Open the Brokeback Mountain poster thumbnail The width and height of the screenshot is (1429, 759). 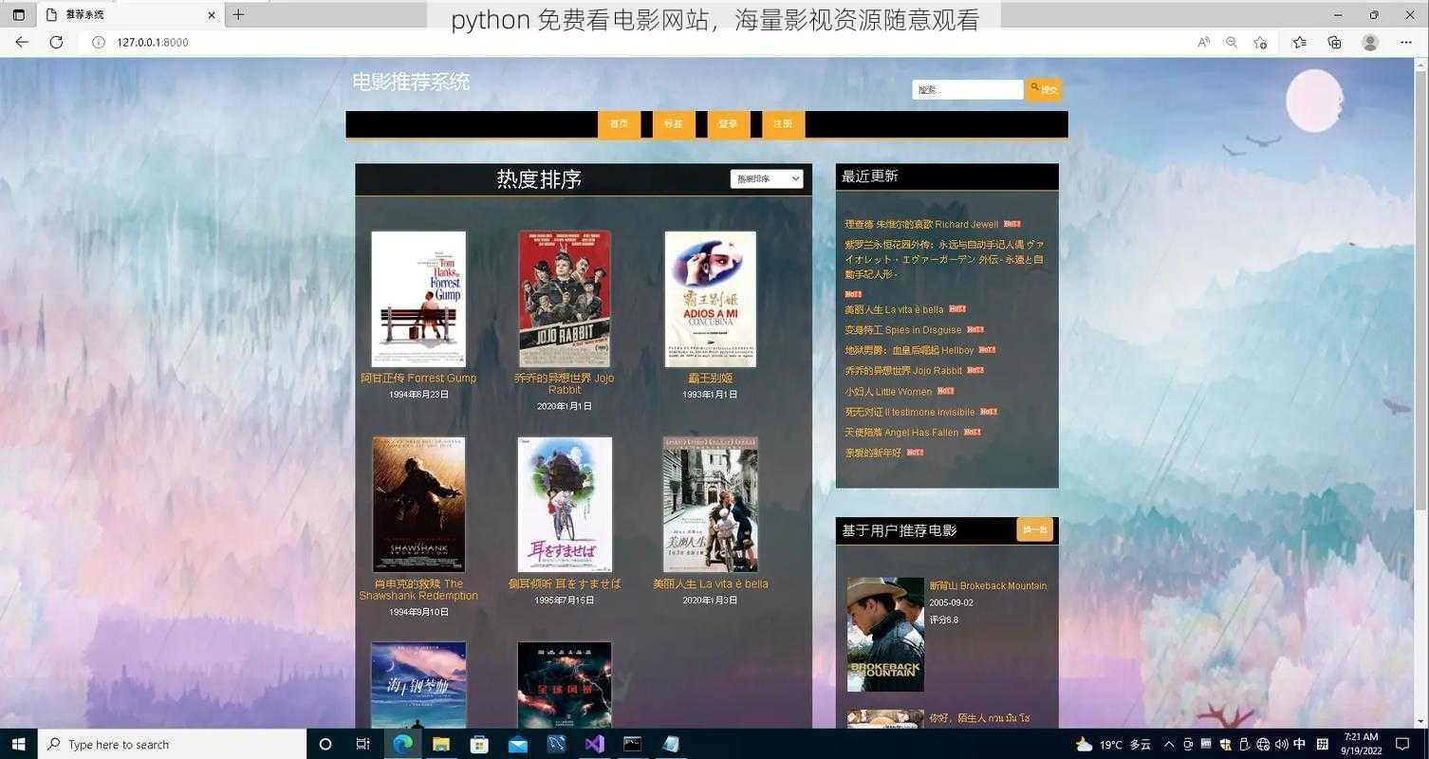[x=885, y=634]
